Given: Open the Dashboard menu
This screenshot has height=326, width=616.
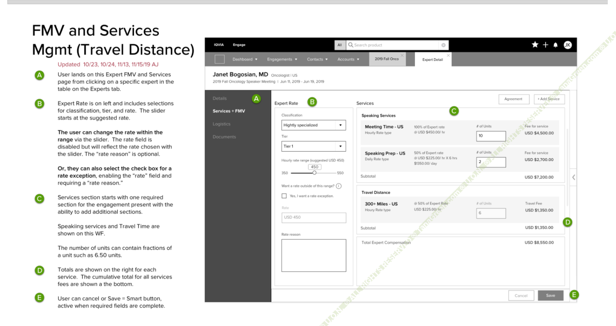Looking at the screenshot, I should coord(245,59).
